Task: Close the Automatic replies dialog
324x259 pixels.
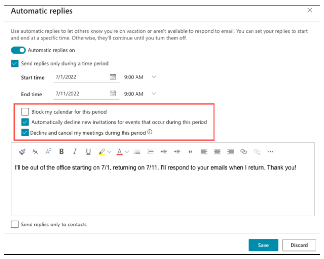Action: point(309,10)
